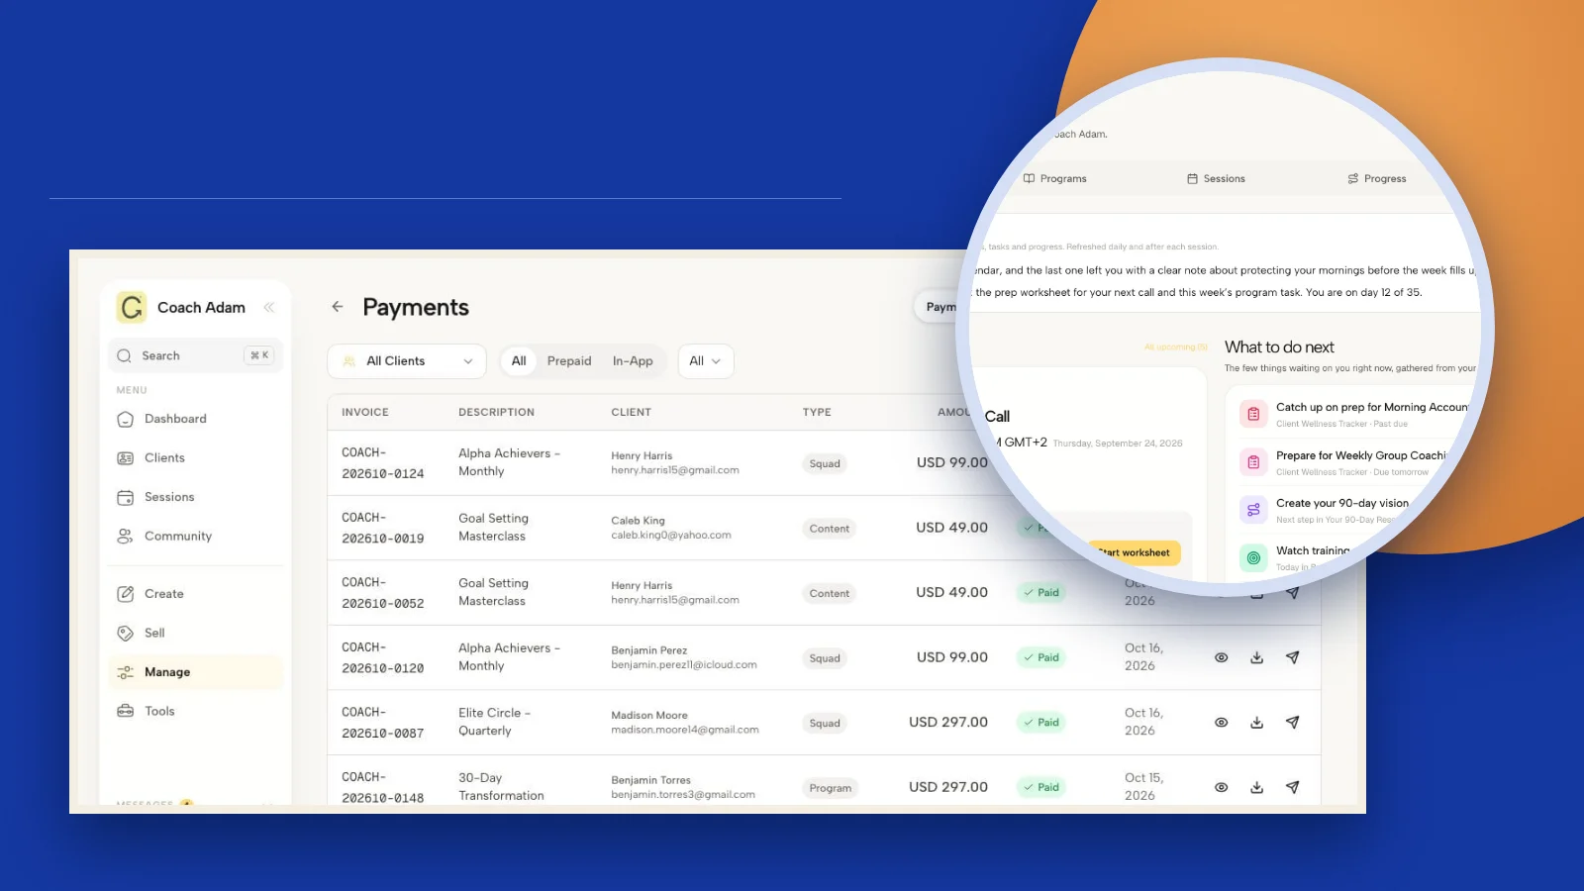This screenshot has width=1584, height=891.
Task: Send invoice COACH-202610-0120
Action: coord(1293,657)
